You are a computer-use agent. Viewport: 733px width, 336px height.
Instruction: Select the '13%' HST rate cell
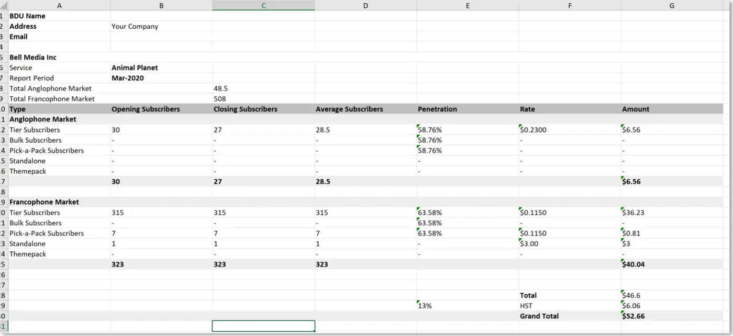[468, 306]
